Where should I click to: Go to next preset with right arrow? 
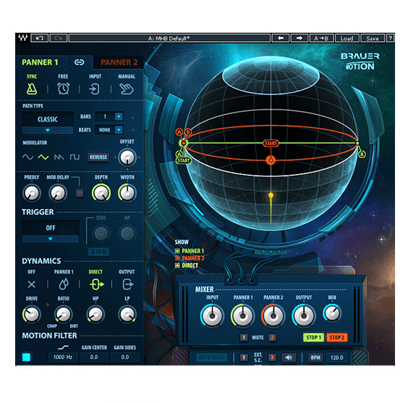coord(299,38)
